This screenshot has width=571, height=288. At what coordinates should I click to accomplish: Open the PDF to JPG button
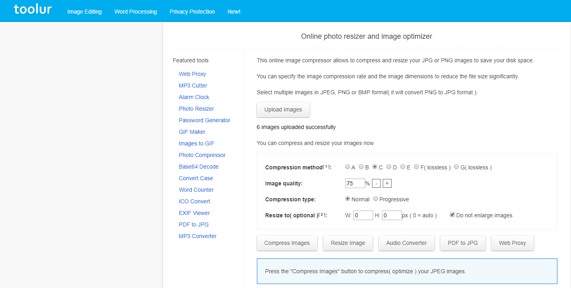pos(463,243)
